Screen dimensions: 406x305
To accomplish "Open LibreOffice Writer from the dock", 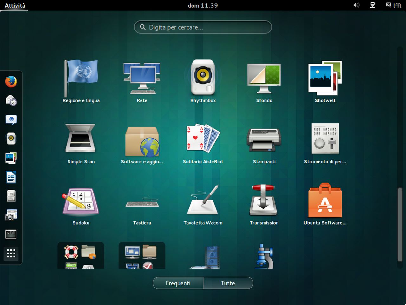I will (11, 177).
